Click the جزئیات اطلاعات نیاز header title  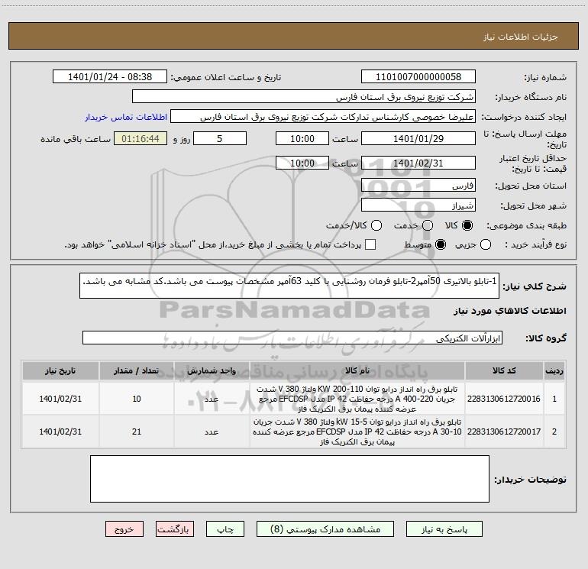click(x=521, y=37)
